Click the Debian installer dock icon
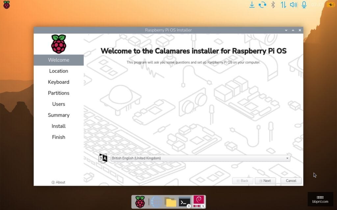The image size is (337, 210). 199,202
